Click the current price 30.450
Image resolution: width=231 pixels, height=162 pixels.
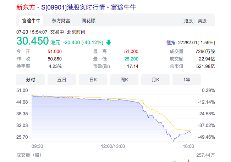(x=33, y=41)
